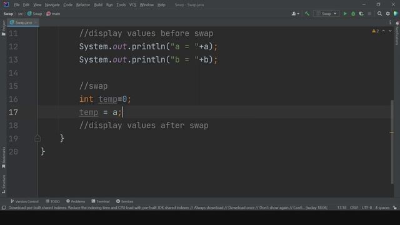Run the Swap program with green play icon
This screenshot has width=400, height=225.
point(345,14)
